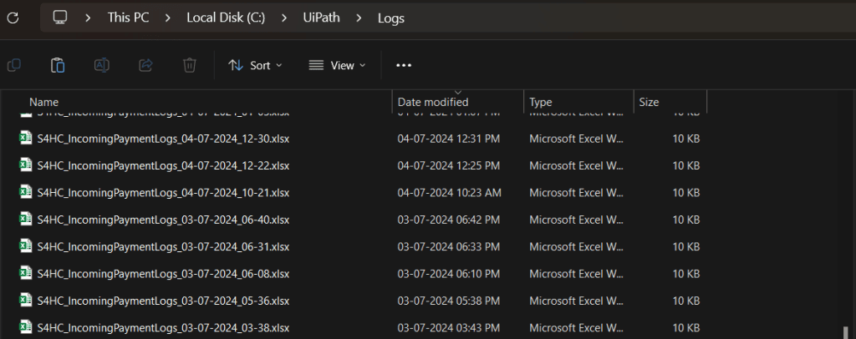Click the Share icon in toolbar
Viewport: 856px width, 339px height.
click(145, 65)
